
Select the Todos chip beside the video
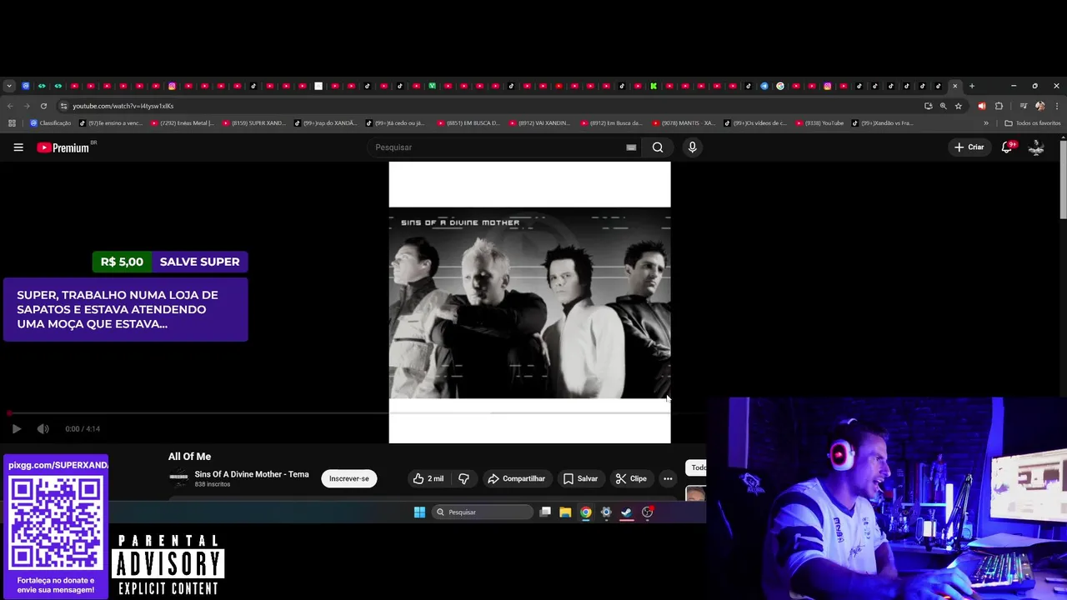point(696,467)
